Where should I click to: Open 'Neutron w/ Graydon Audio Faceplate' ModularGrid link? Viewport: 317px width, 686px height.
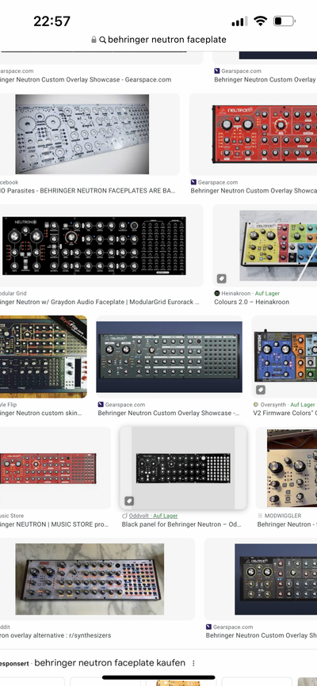[100, 302]
